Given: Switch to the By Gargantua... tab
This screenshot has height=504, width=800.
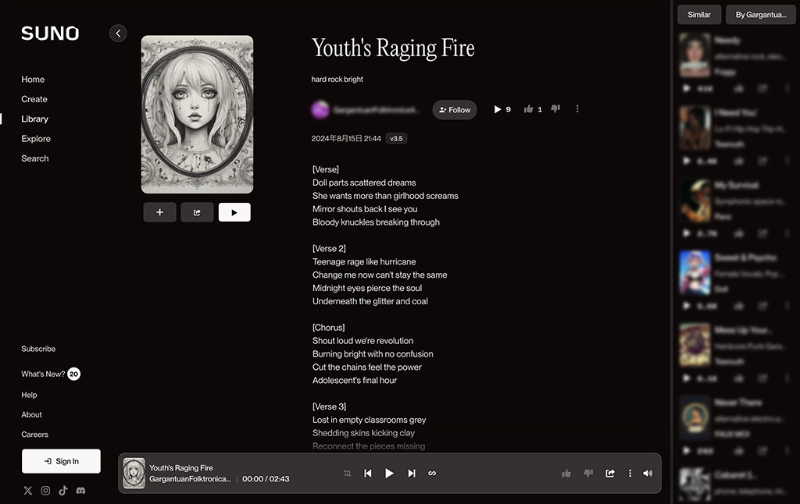Looking at the screenshot, I should (761, 15).
